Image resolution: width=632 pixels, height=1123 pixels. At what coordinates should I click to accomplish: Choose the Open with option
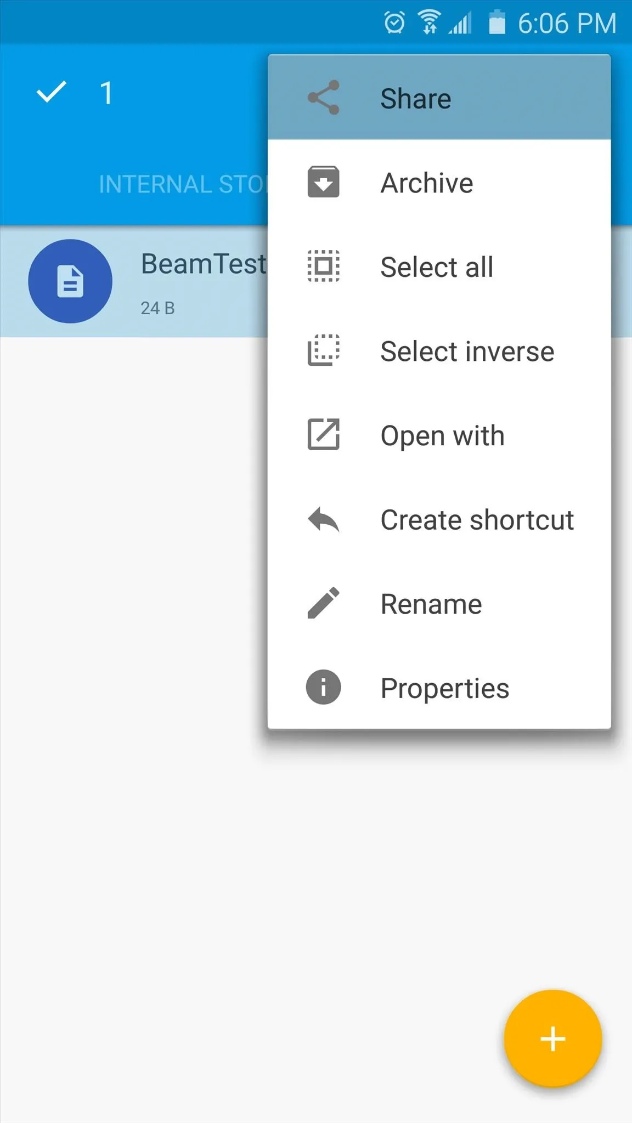coord(439,435)
